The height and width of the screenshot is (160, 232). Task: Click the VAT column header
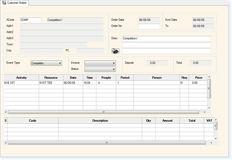coord(209,121)
